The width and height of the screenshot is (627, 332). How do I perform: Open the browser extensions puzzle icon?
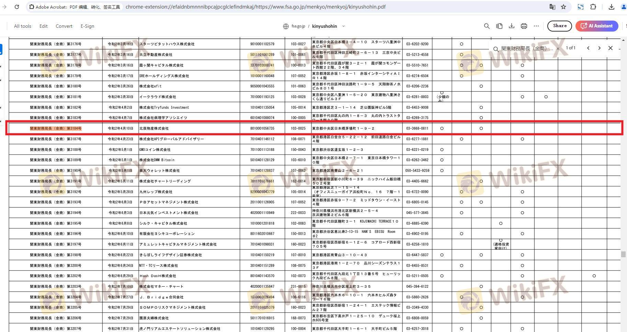pos(593,7)
